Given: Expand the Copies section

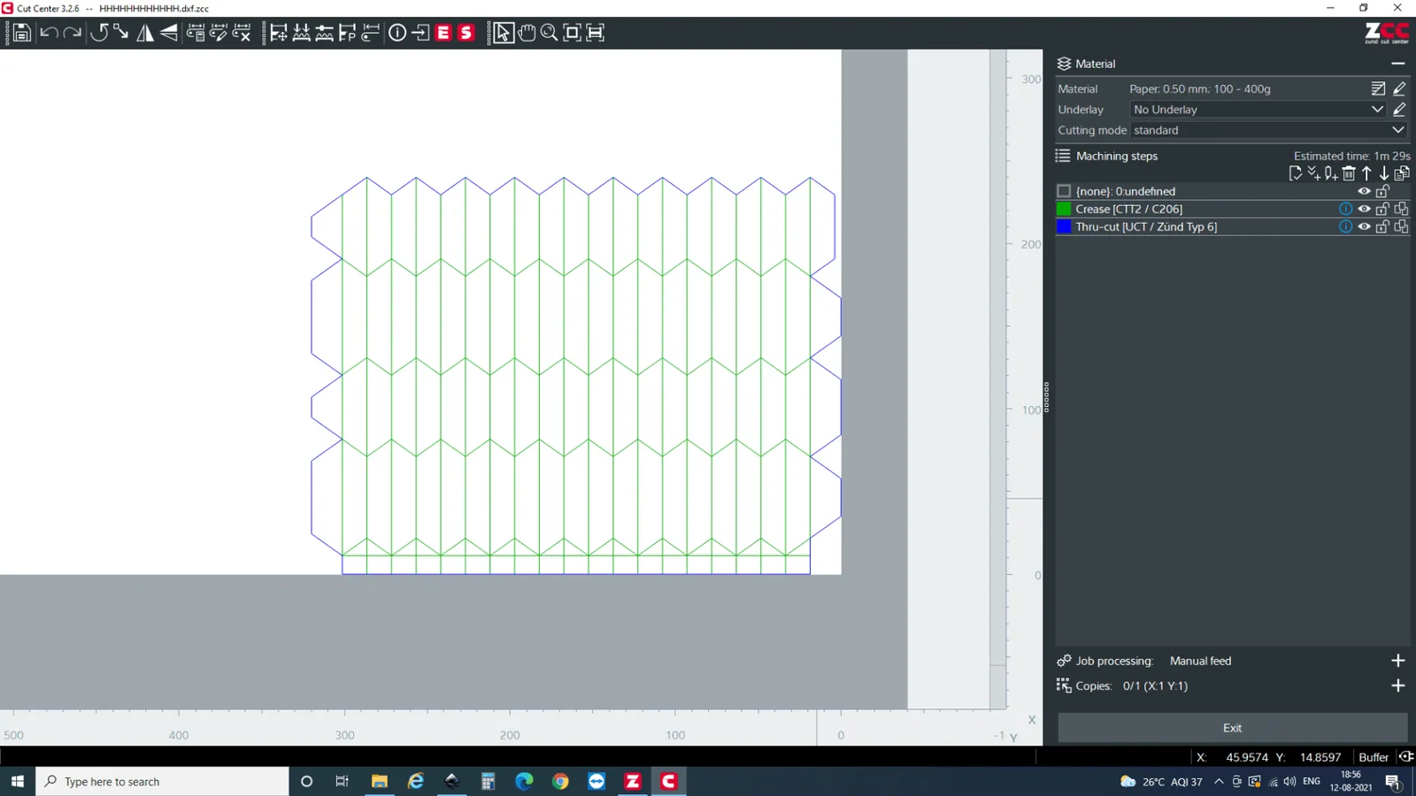Looking at the screenshot, I should pos(1398,685).
